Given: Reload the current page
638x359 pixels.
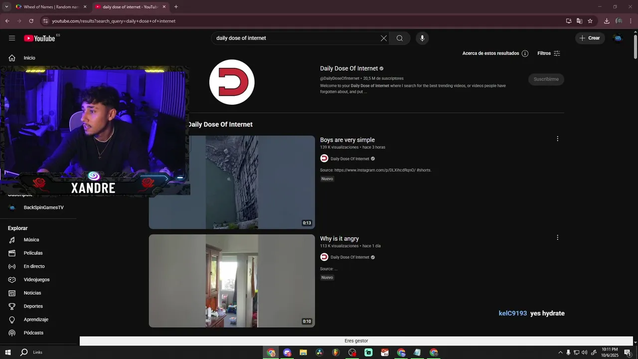Looking at the screenshot, I should (31, 21).
